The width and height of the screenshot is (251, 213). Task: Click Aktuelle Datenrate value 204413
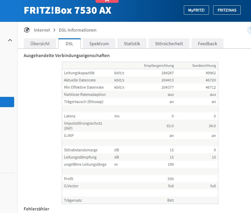tap(167, 80)
